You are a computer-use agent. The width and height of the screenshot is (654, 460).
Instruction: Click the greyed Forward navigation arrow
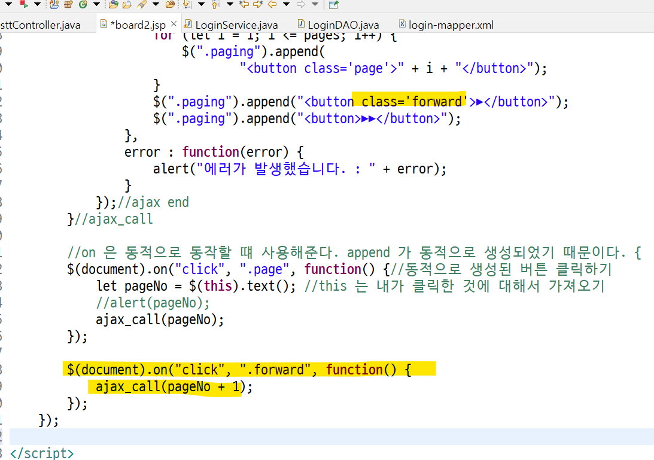click(x=301, y=5)
